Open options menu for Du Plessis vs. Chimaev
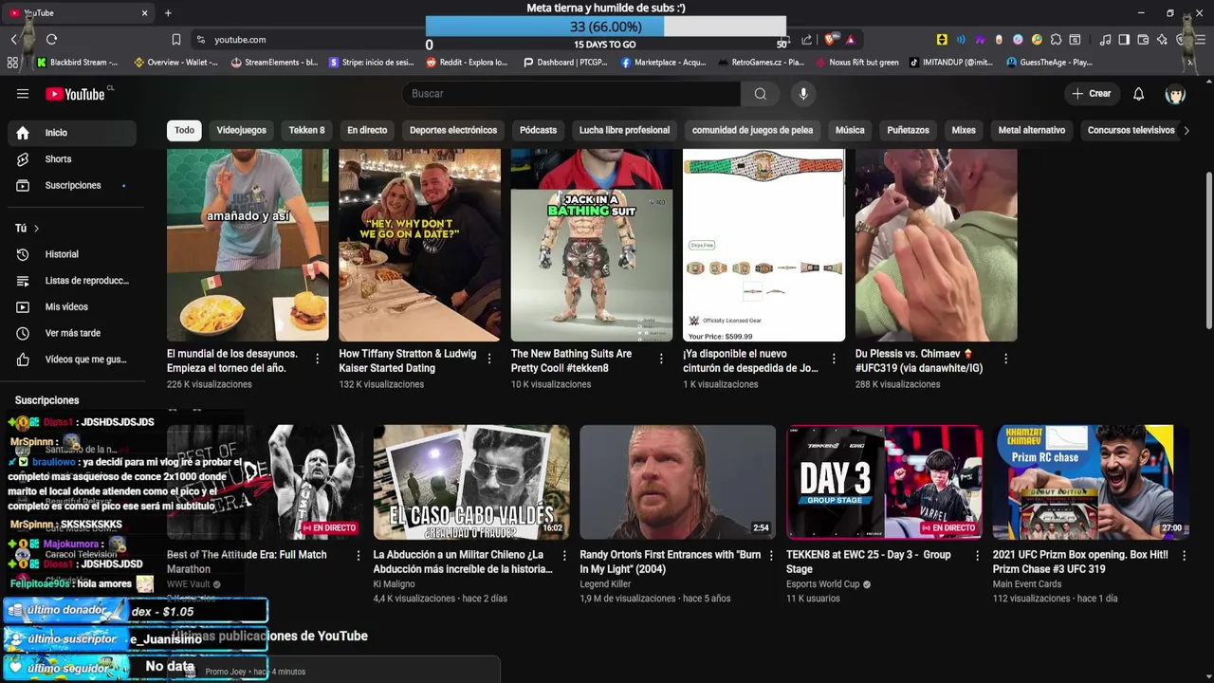Screen dimensions: 1214x683 pyautogui.click(x=1005, y=359)
